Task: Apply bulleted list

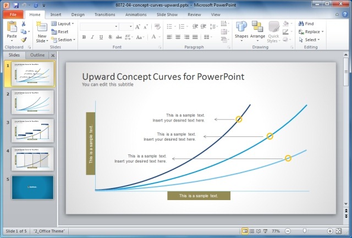Action: click(x=169, y=26)
